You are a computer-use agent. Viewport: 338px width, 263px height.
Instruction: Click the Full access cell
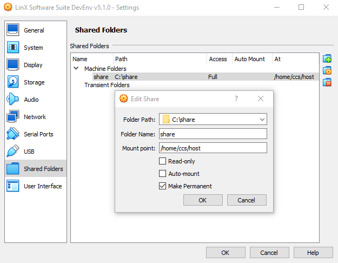tap(213, 77)
